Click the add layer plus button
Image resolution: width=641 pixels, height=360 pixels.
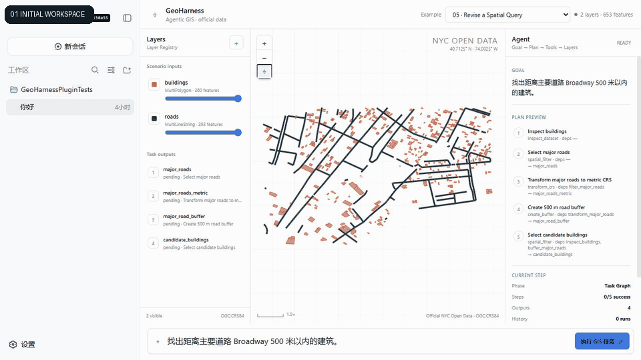(x=236, y=43)
